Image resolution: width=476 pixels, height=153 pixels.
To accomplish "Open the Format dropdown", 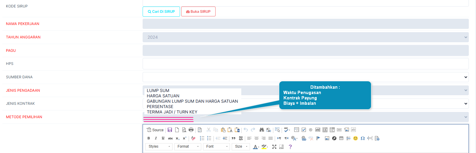I will 188,146.
